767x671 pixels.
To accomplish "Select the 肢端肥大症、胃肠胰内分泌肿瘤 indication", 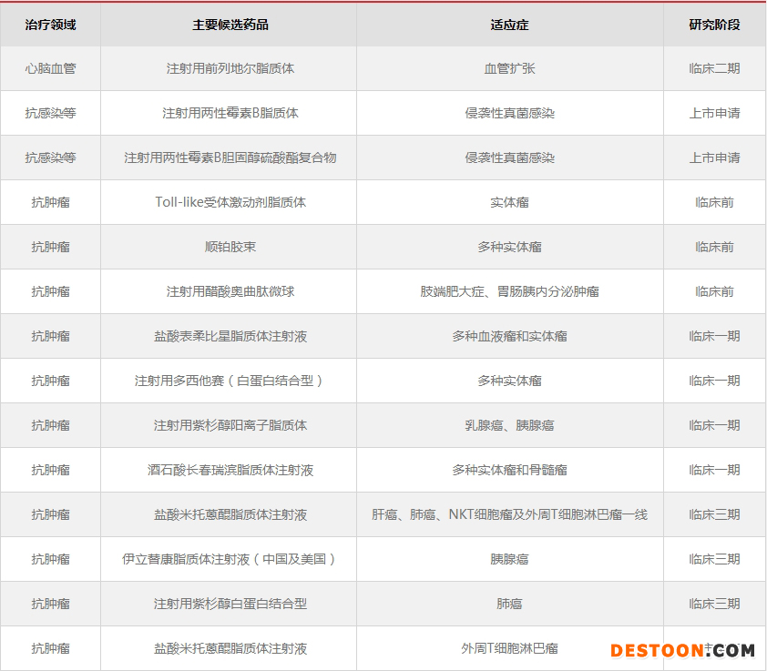I will coord(509,291).
